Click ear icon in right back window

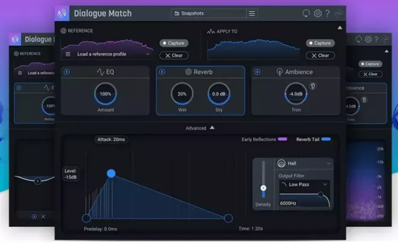click(364, 100)
